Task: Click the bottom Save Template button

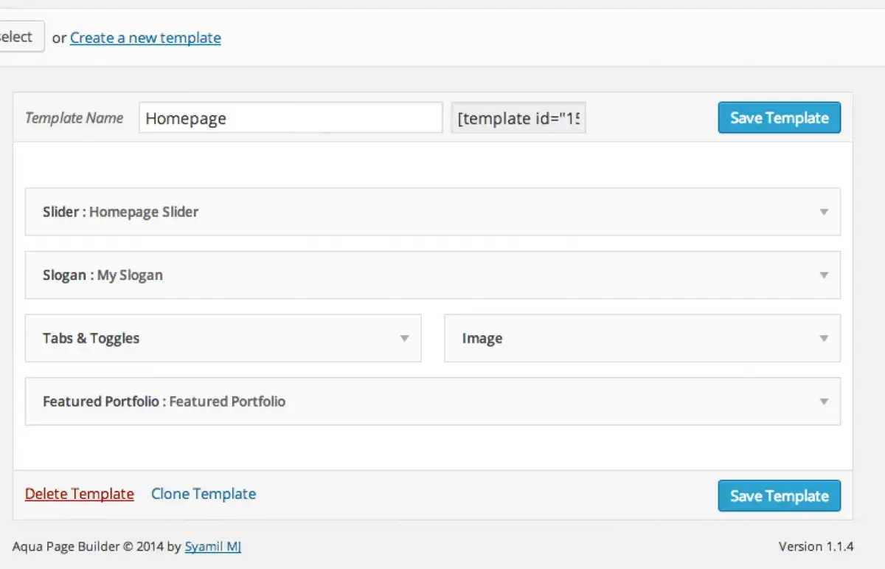Action: tap(780, 496)
